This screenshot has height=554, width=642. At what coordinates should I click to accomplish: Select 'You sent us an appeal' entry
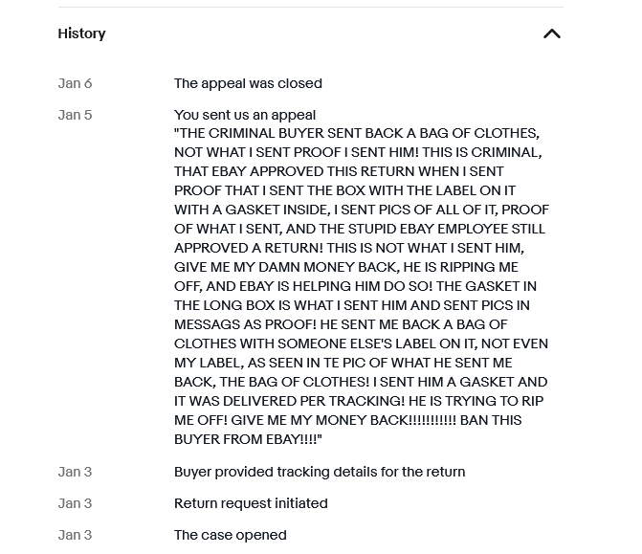(x=245, y=115)
